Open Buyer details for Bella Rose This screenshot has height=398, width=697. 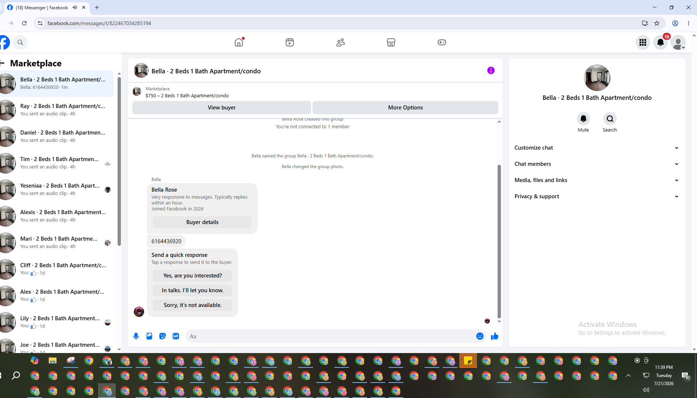click(x=202, y=222)
